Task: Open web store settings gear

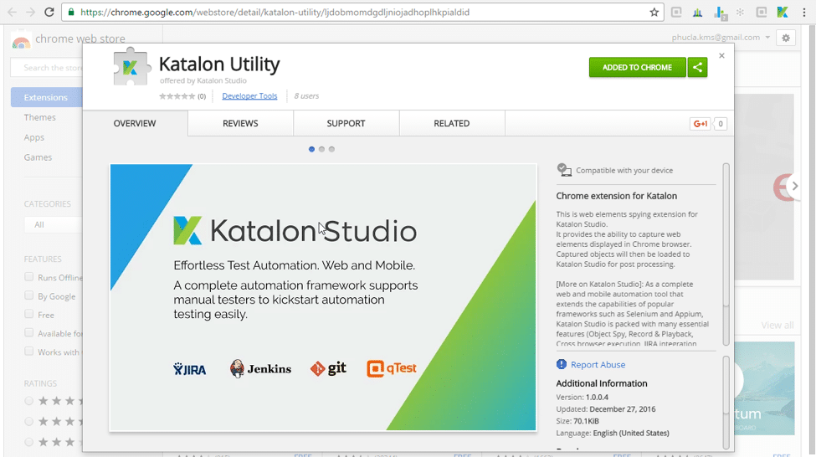Action: pos(785,38)
